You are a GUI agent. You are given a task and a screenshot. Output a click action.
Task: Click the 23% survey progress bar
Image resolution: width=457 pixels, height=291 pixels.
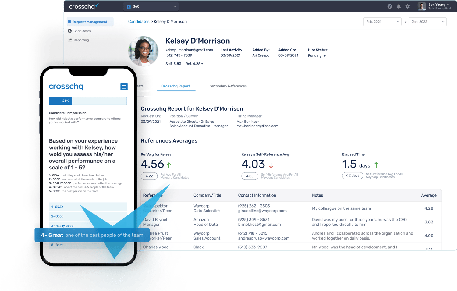tap(88, 101)
